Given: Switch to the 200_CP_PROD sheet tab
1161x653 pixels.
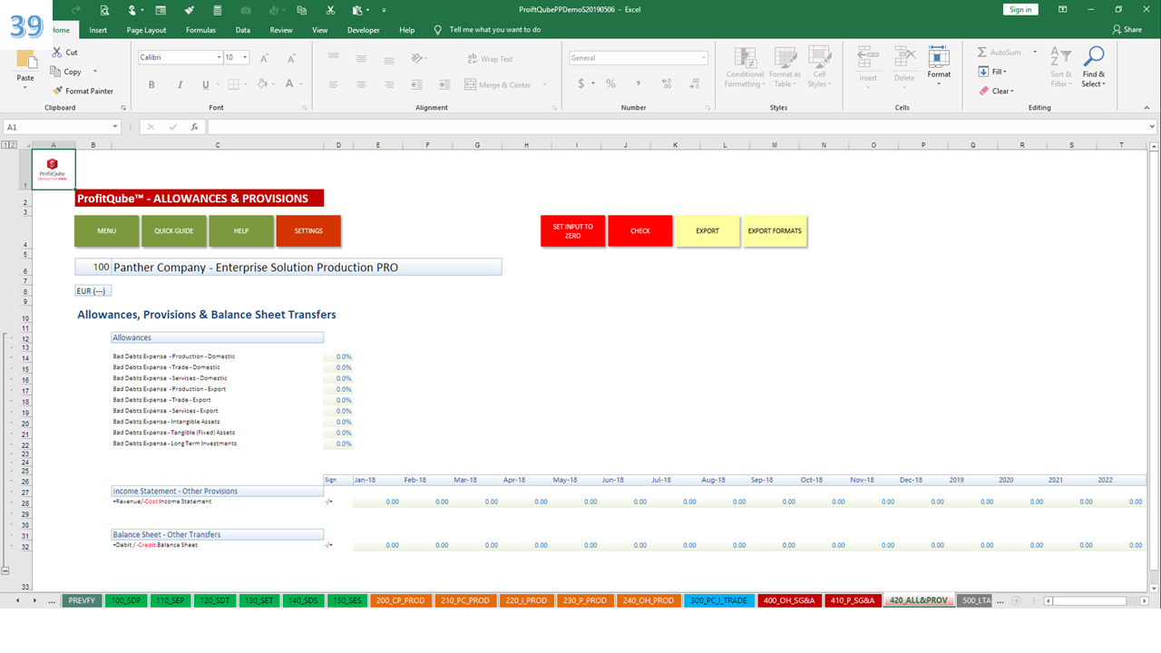Looking at the screenshot, I should (x=401, y=600).
